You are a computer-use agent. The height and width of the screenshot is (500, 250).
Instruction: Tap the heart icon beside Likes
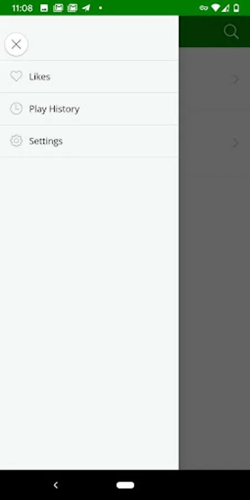point(16,76)
